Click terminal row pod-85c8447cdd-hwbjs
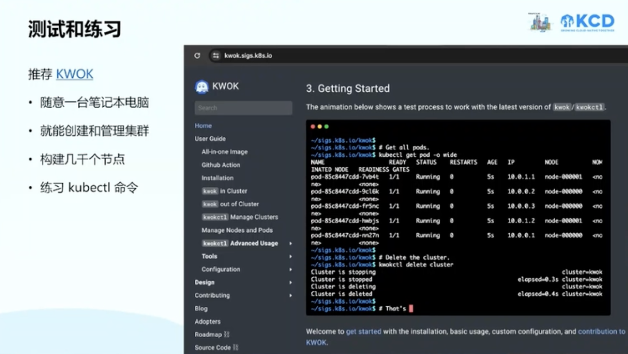The image size is (628, 354). 456,221
